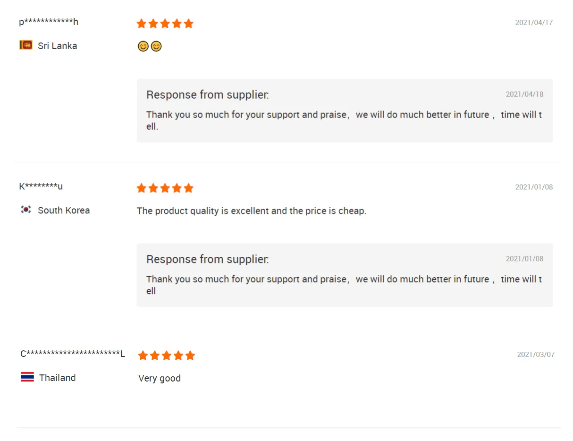Click the South Korea flag icon
573x441 pixels.
pyautogui.click(x=26, y=210)
